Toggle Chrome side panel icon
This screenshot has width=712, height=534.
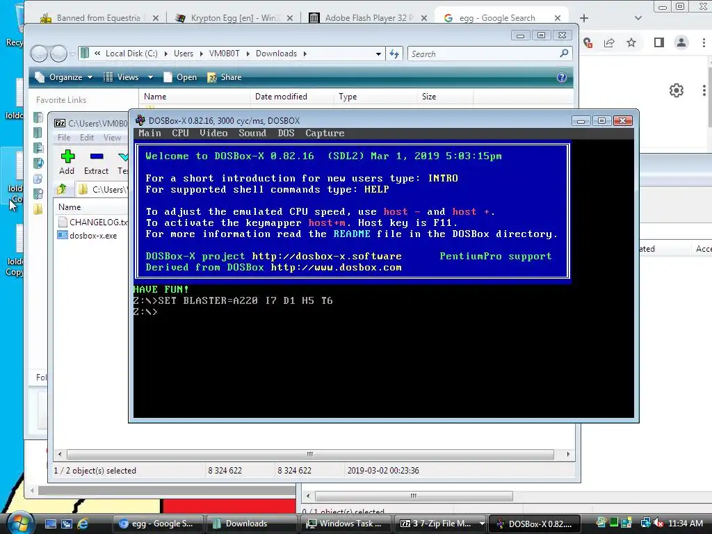coord(659,42)
